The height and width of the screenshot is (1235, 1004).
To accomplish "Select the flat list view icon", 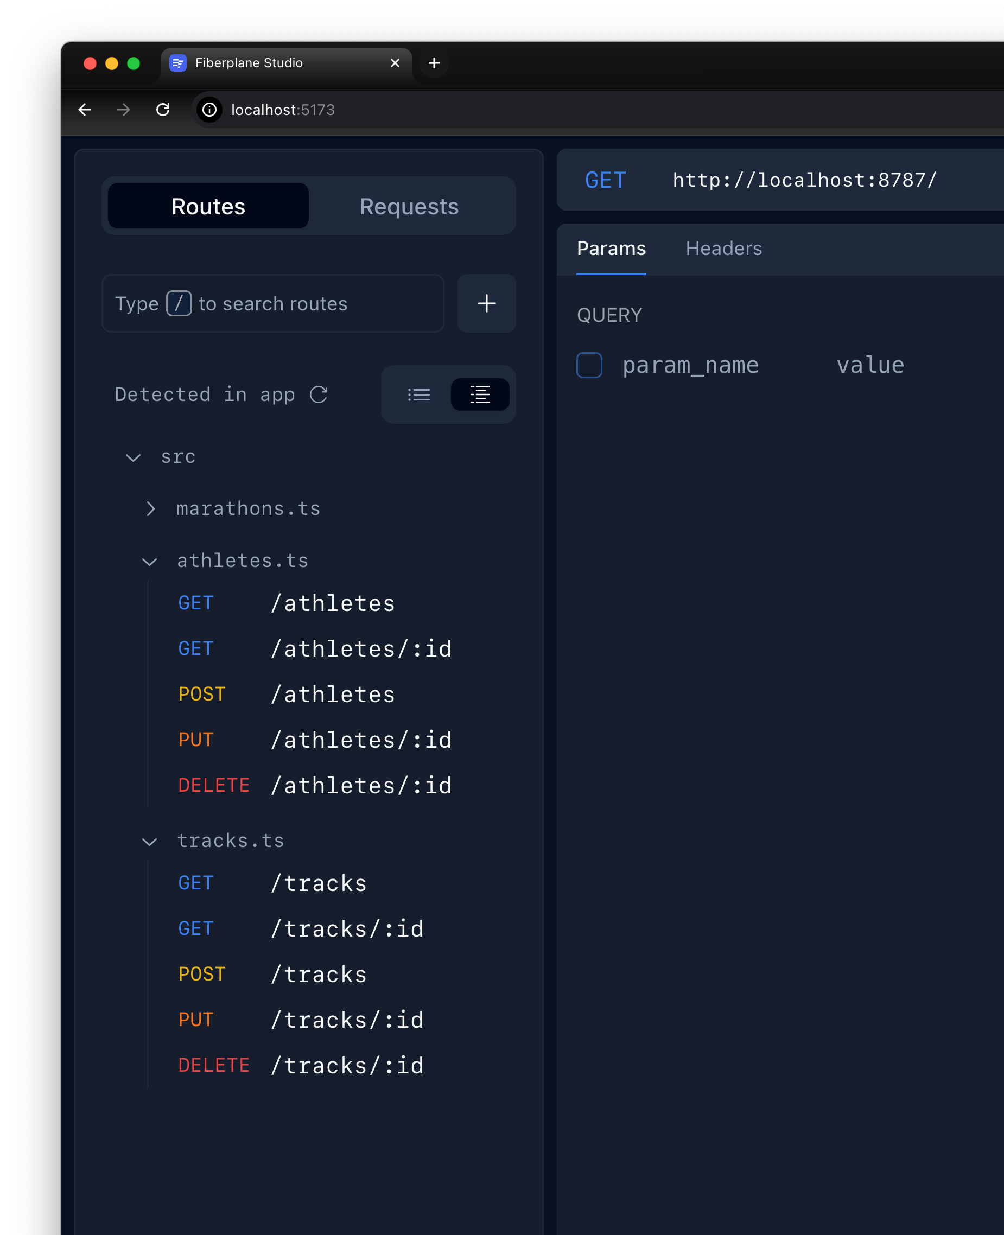I will click(x=420, y=394).
